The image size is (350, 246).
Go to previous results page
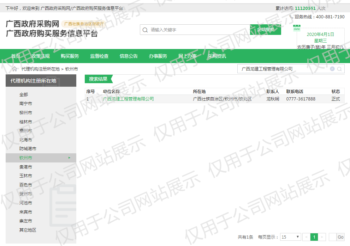[x=306, y=237]
